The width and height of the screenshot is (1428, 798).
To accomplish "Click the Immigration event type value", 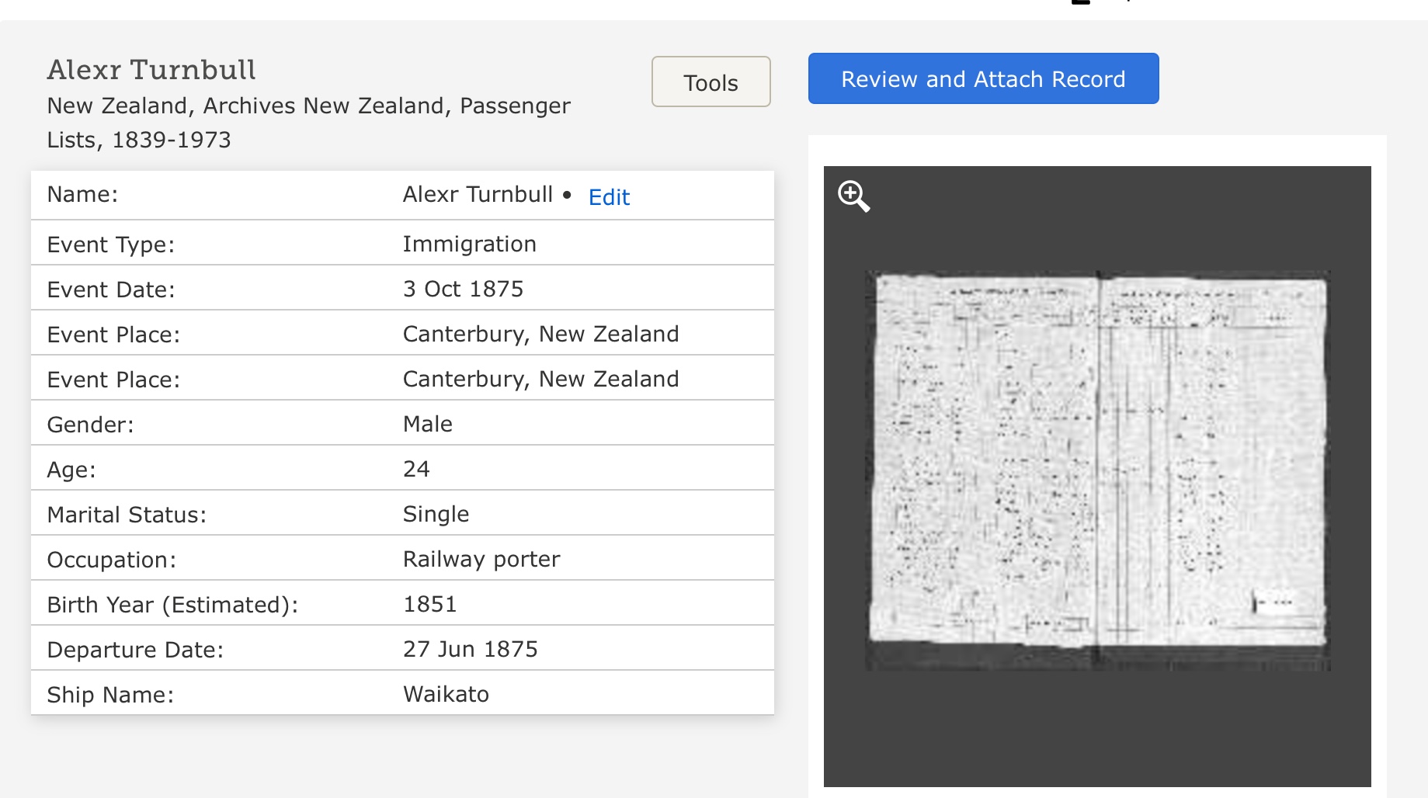I will [469, 244].
